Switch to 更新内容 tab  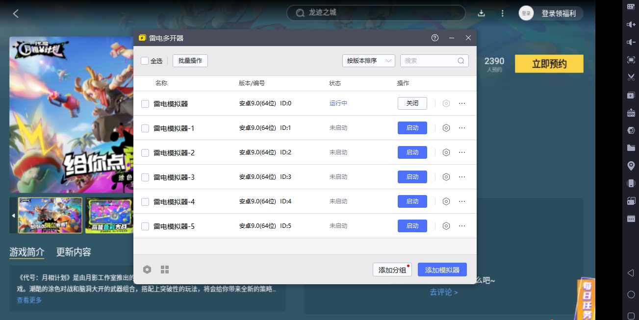coord(74,252)
